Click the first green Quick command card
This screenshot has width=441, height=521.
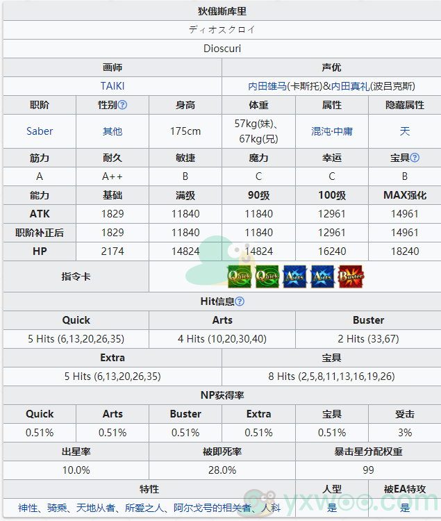pos(240,276)
